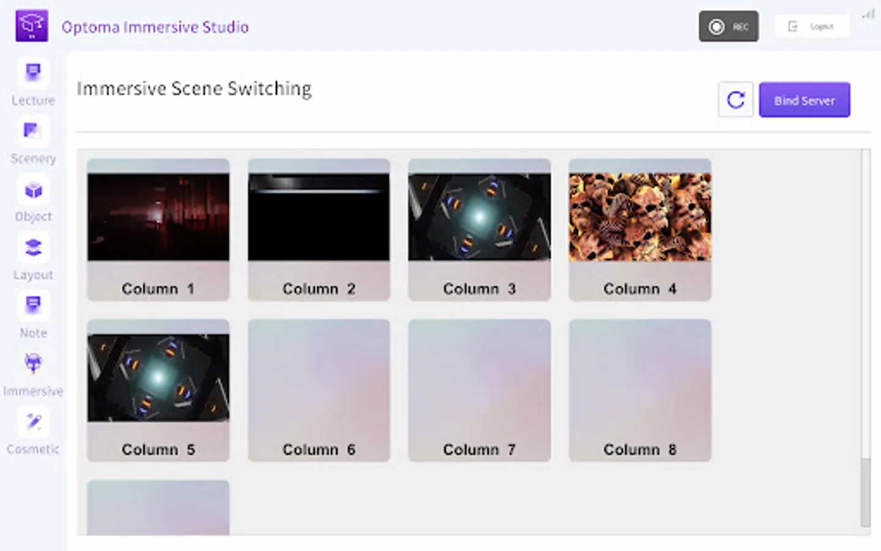The width and height of the screenshot is (881, 551).
Task: Click the Immersive Scene Switching heading
Action: [194, 88]
